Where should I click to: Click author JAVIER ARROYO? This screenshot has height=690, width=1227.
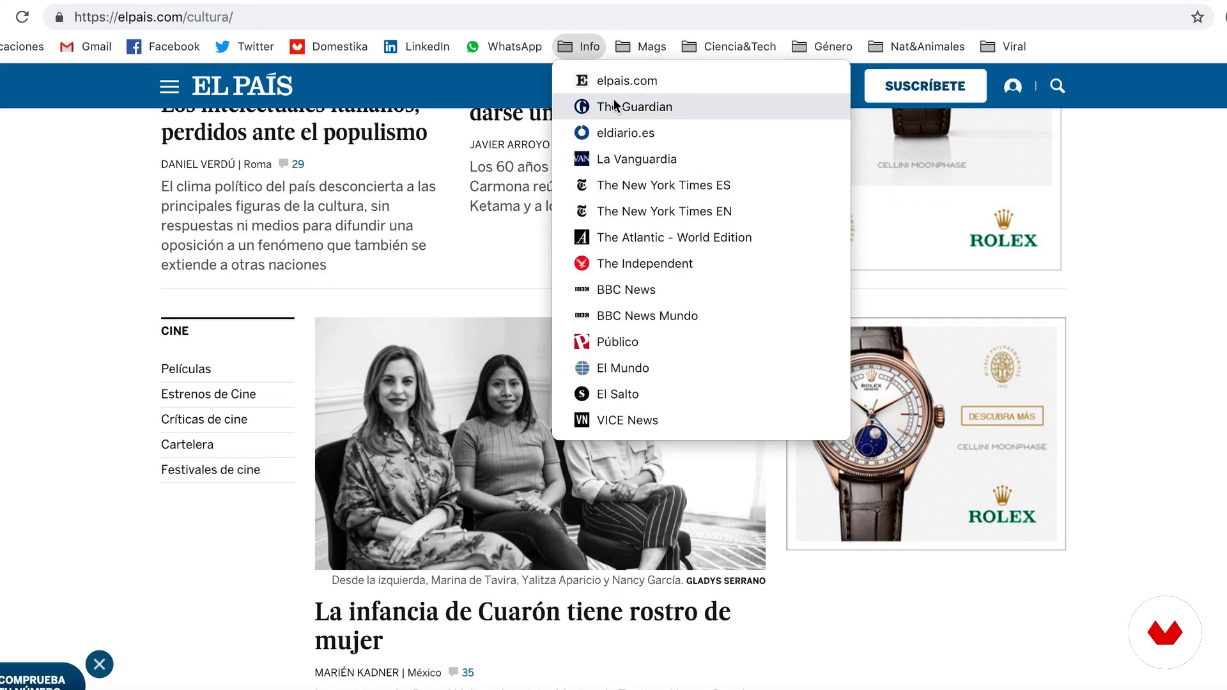point(509,145)
